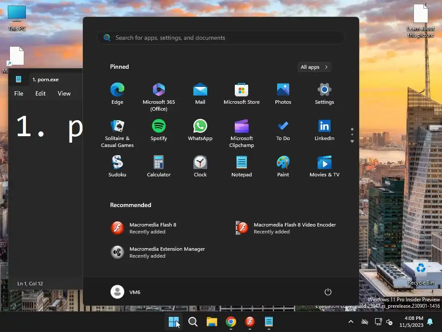The width and height of the screenshot is (442, 332).
Task: Launch the Photos app
Action: (x=283, y=94)
